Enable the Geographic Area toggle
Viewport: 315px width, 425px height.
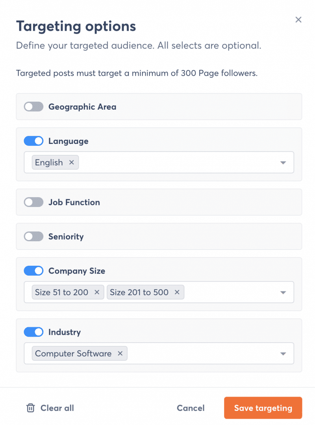point(33,107)
